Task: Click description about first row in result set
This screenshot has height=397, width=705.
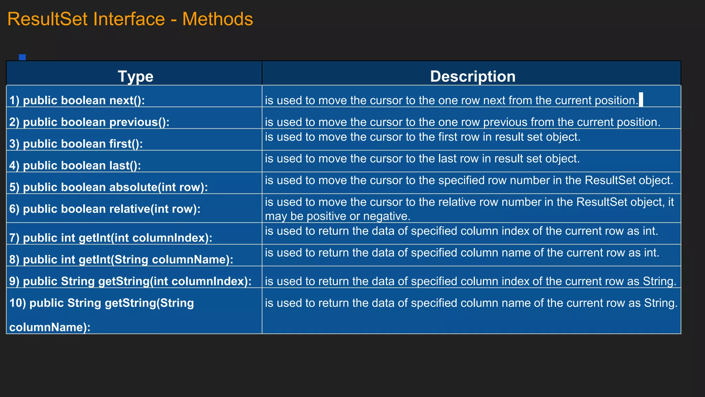Action: 422,137
